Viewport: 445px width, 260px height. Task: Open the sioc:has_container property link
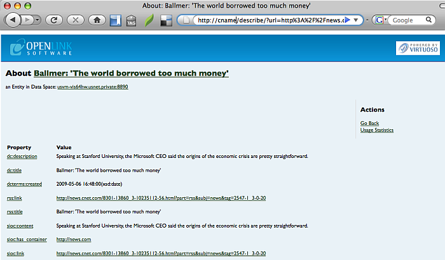27,239
